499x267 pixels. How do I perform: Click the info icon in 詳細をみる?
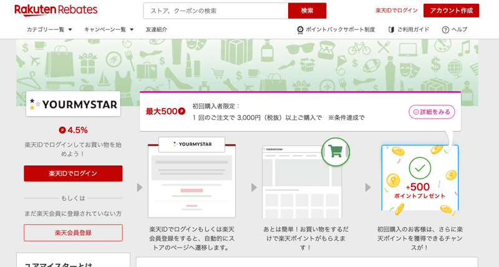click(x=416, y=112)
